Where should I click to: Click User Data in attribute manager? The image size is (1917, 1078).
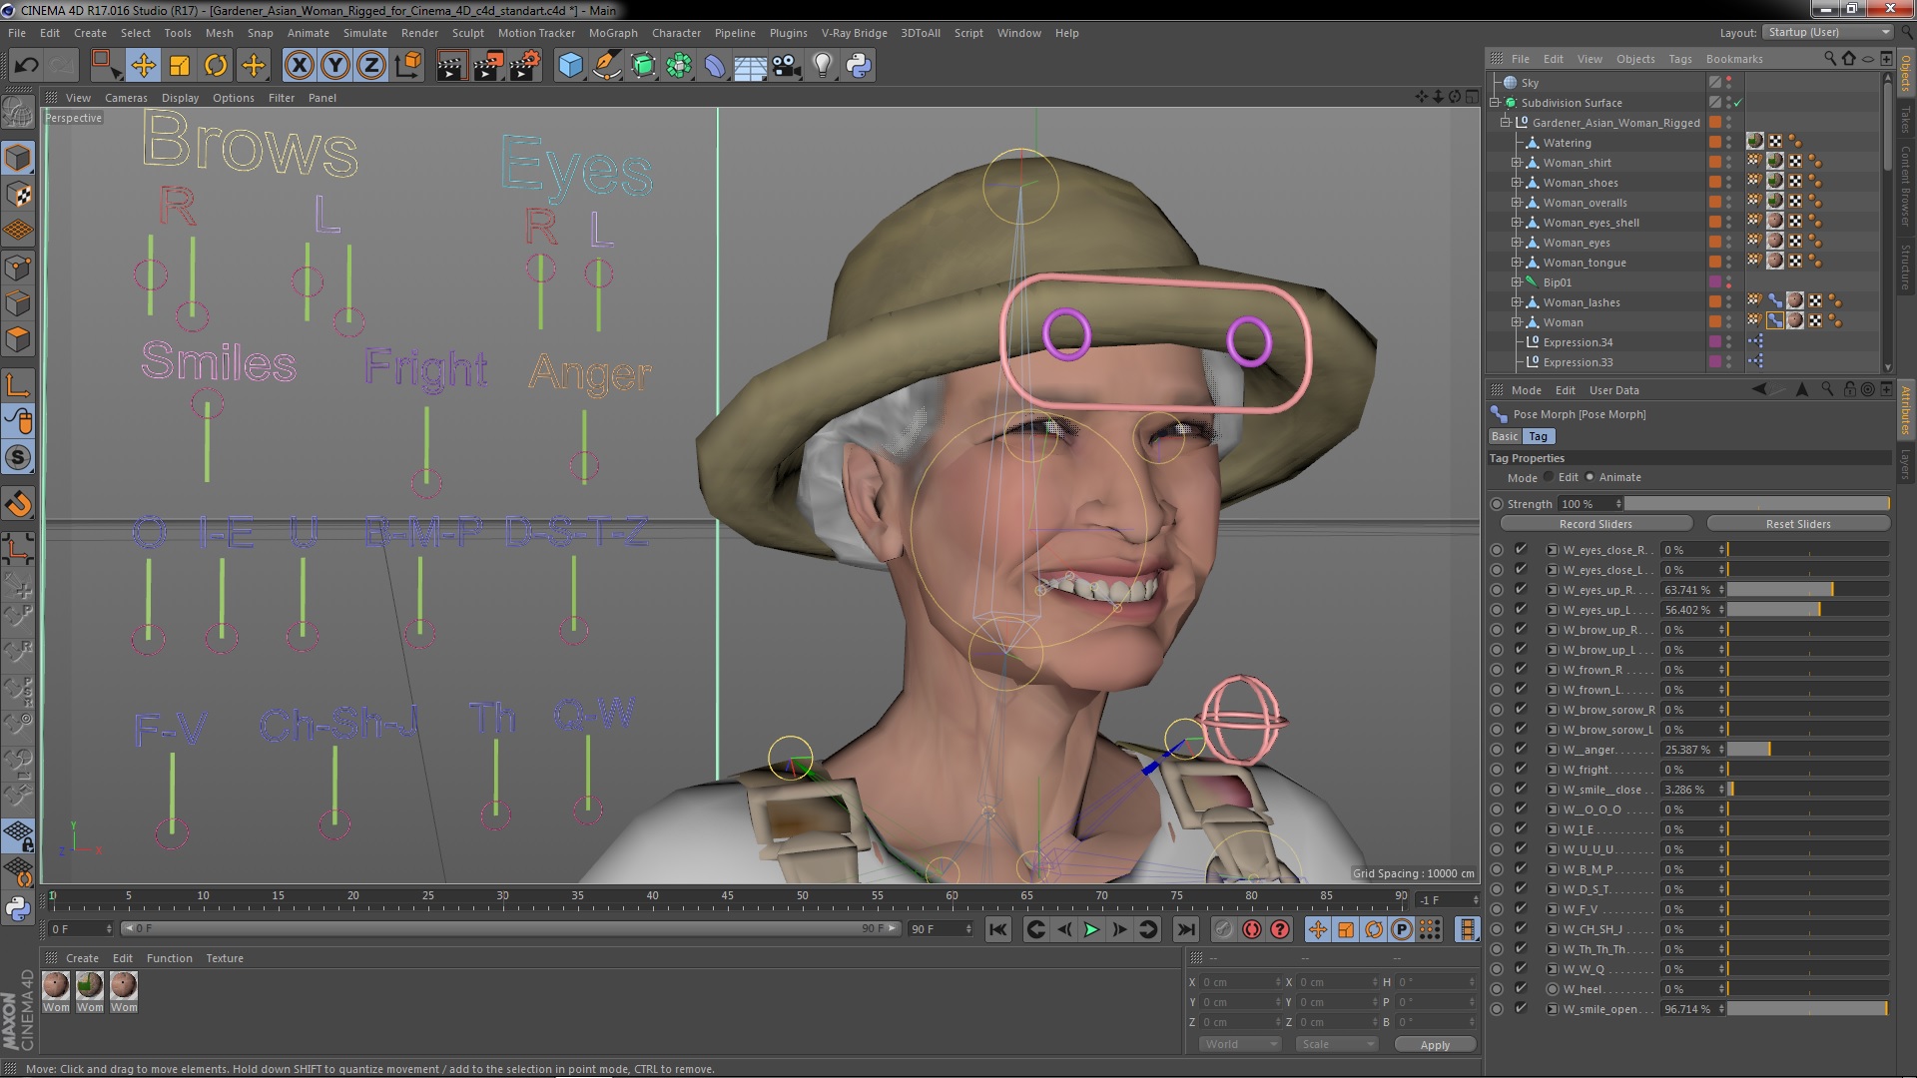pyautogui.click(x=1613, y=390)
